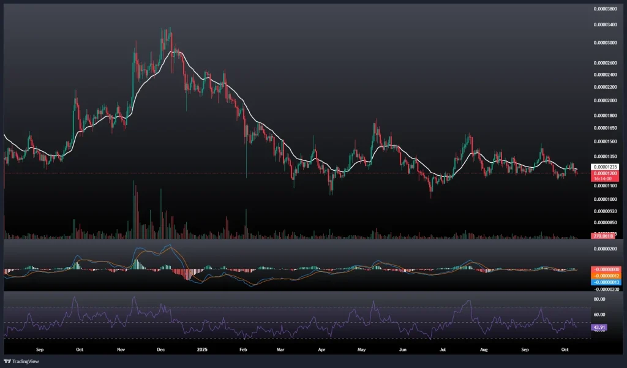The image size is (627, 368).
Task: Select the purple 43.91 RSI value label
Action: click(x=598, y=328)
